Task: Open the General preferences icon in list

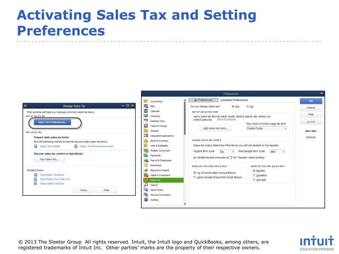Action: pos(146,131)
